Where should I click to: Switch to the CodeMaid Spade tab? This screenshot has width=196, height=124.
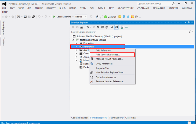click(x=80, y=118)
